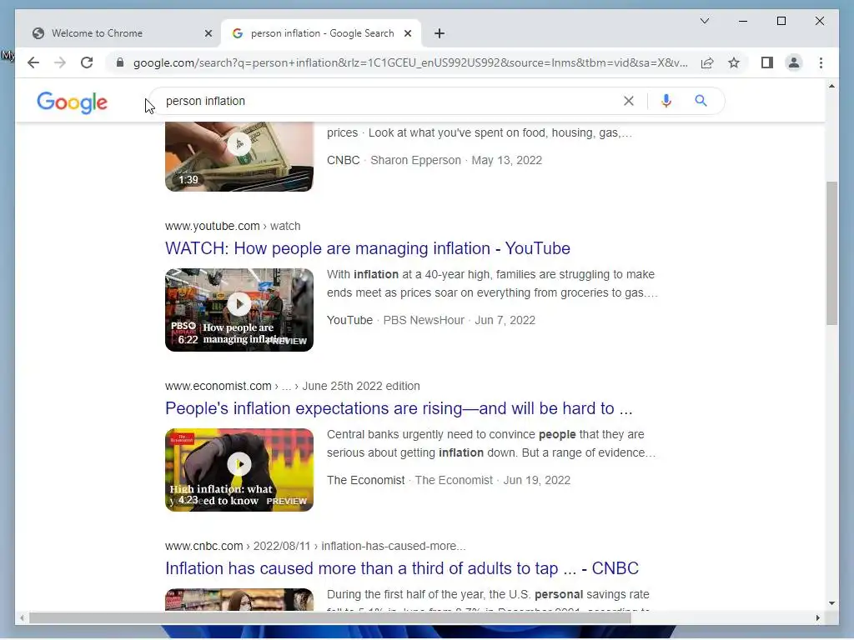Click the horizontal scroll right arrow
Viewport: 854px width, 640px height.
(x=817, y=617)
